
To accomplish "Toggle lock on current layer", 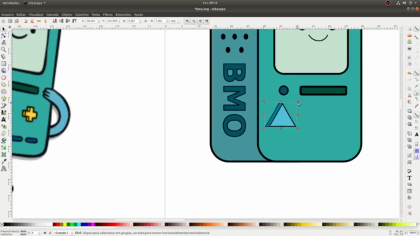I will (x=50, y=233).
